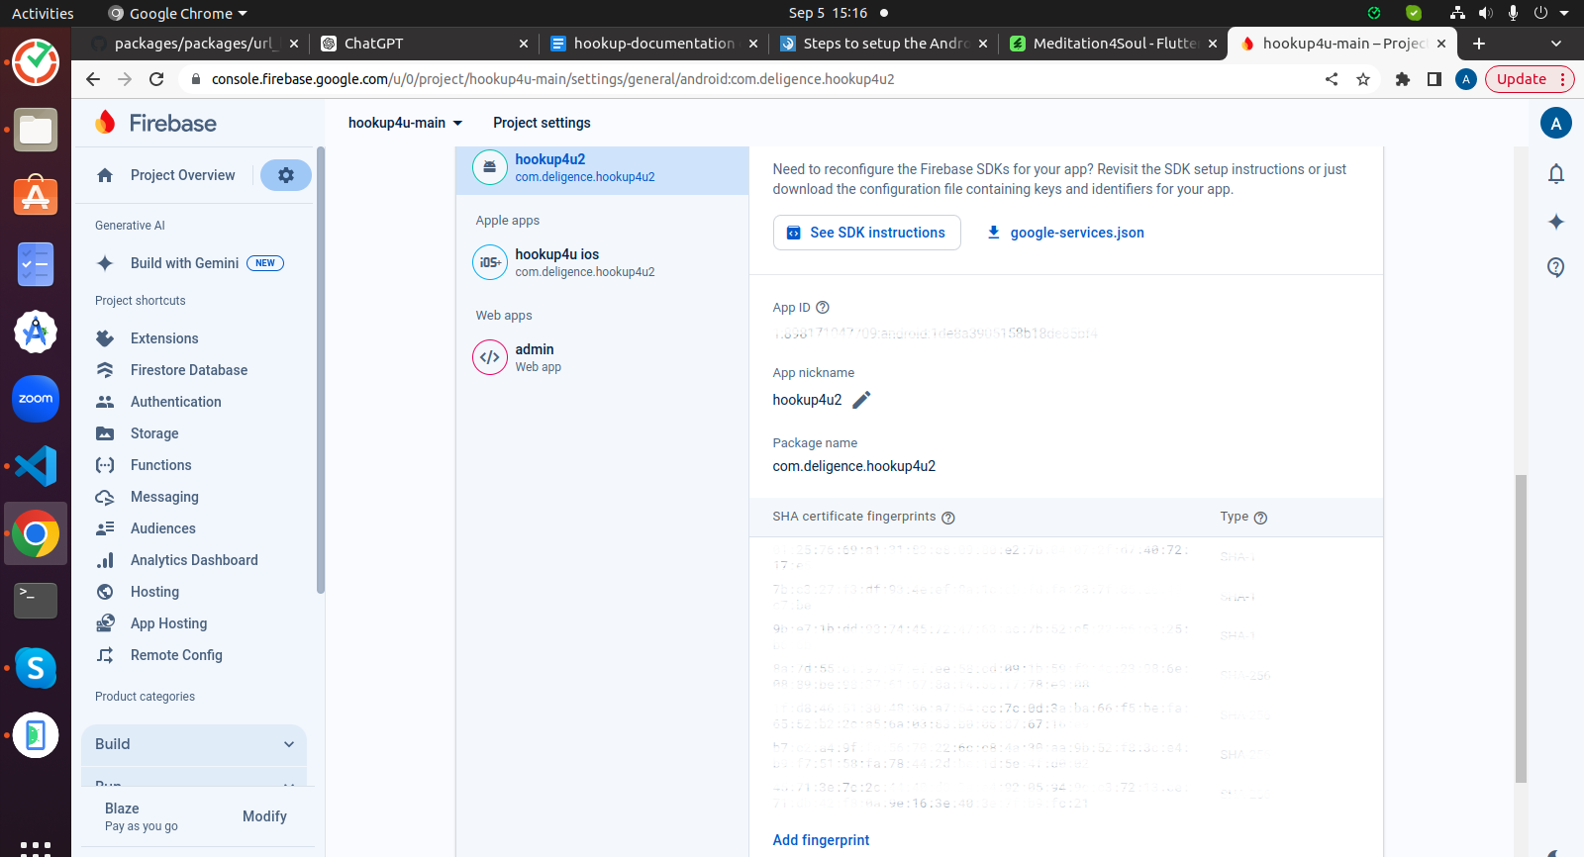Switch to hookup-documentation tab
1584x857 pixels.
[654, 44]
